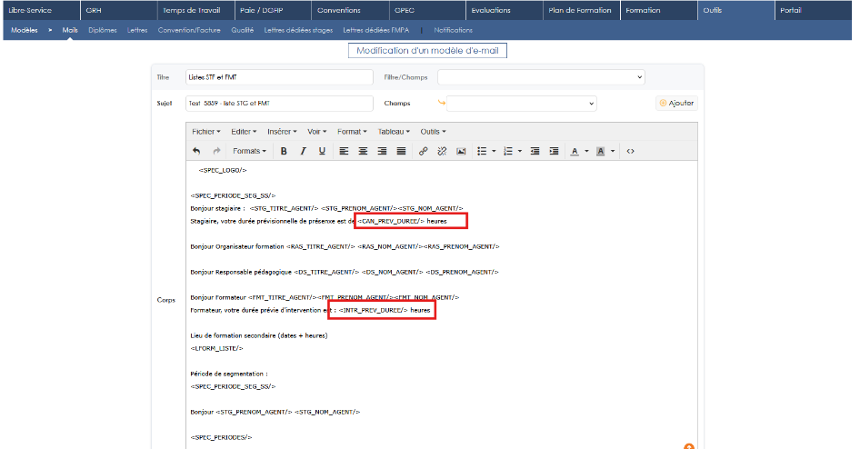Open background color picker dropdown arrow

[x=613, y=151]
